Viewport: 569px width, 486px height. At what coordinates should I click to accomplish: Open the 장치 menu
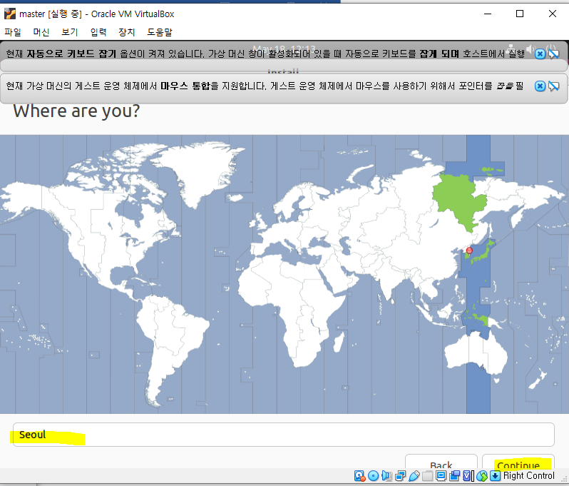(127, 32)
